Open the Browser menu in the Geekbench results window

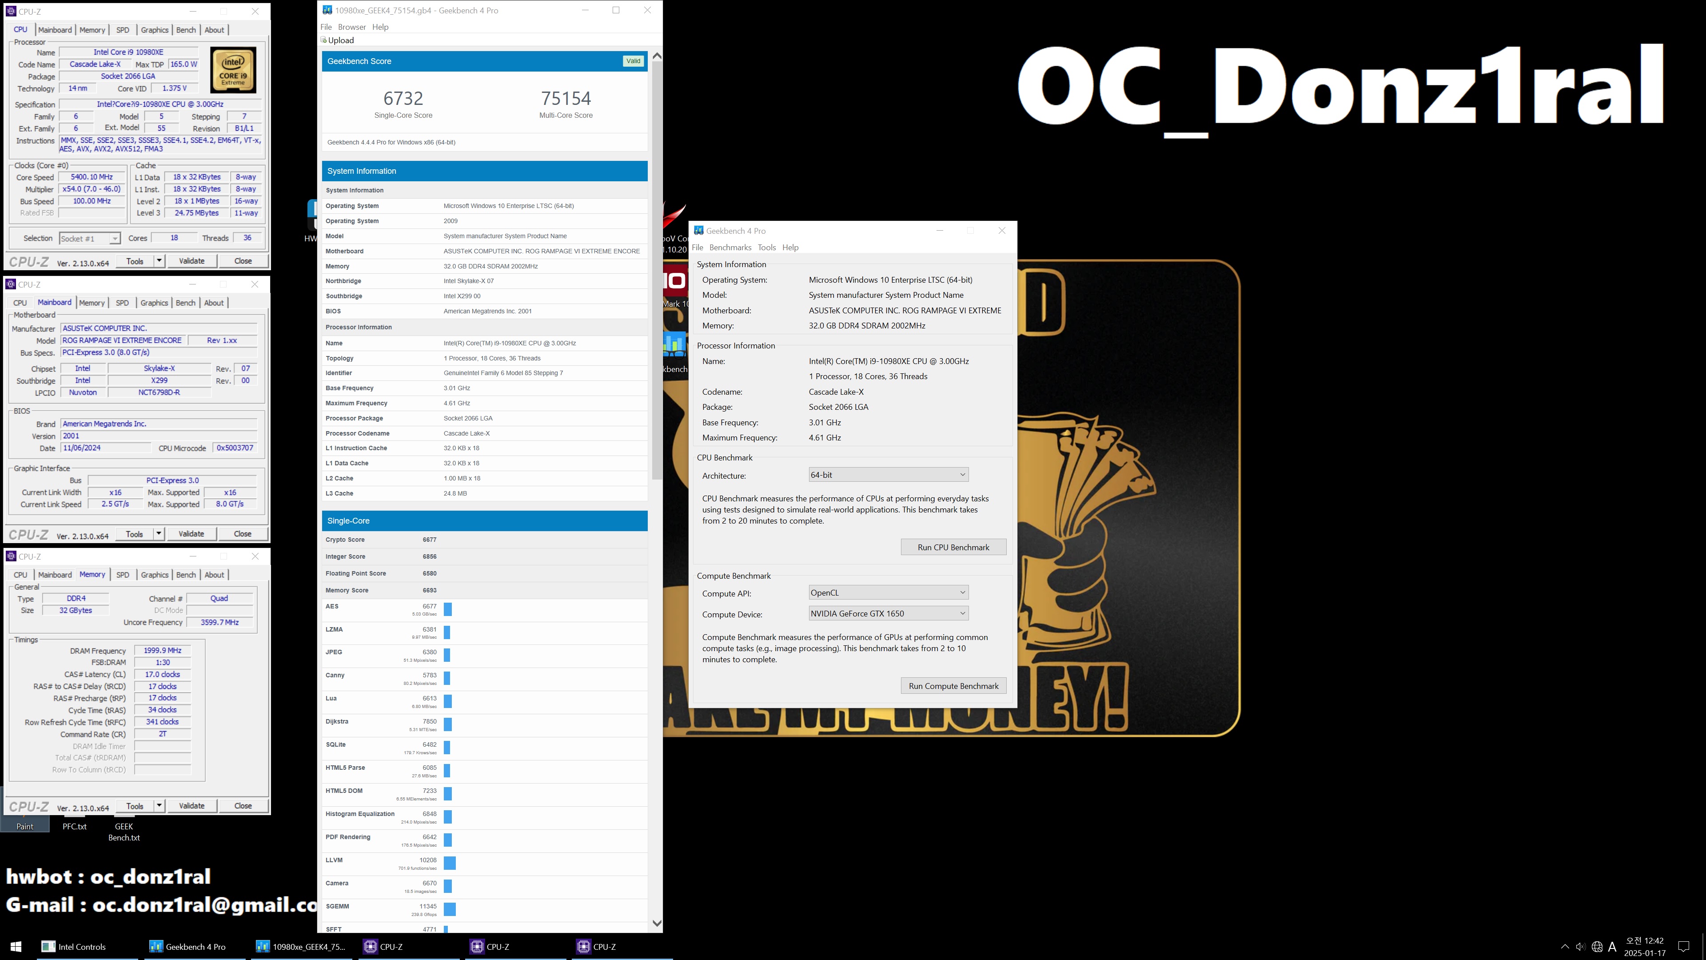(352, 27)
